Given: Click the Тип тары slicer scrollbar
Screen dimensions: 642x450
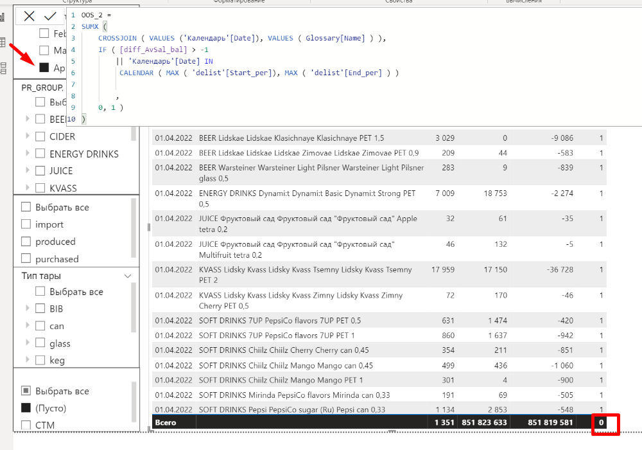Looking at the screenshot, I should pyautogui.click(x=134, y=307).
